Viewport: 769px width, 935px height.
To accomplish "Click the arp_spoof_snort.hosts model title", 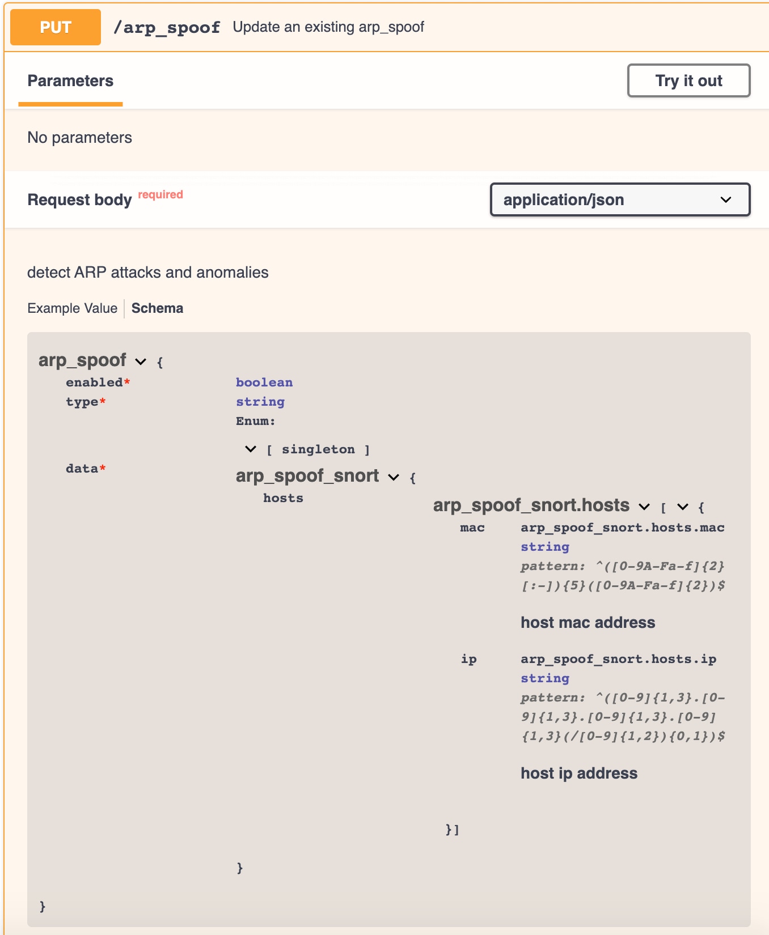I will 531,505.
